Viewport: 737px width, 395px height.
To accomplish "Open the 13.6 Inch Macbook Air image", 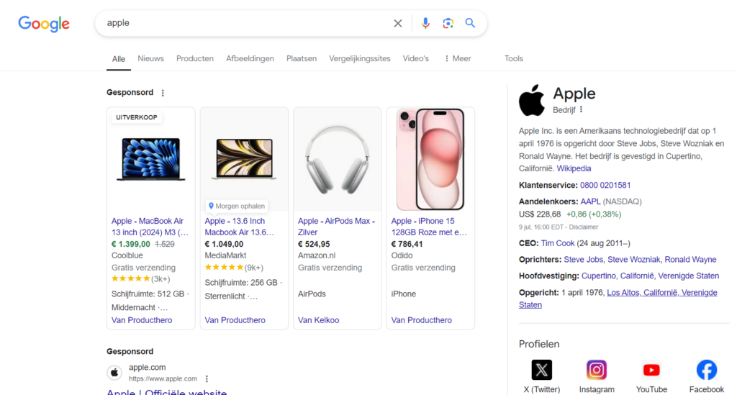I will pyautogui.click(x=244, y=159).
